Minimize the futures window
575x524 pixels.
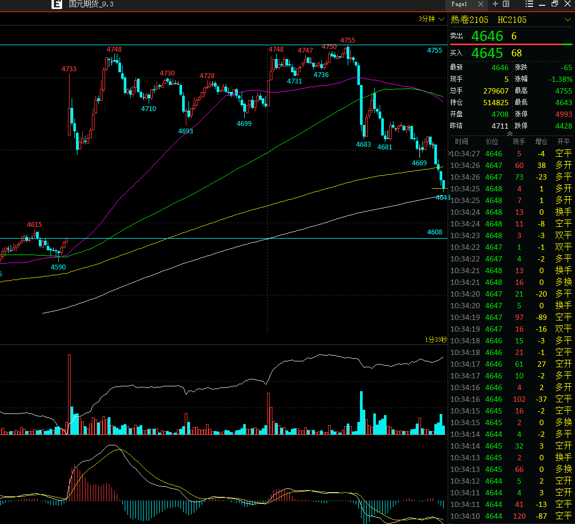pyautogui.click(x=542, y=4)
